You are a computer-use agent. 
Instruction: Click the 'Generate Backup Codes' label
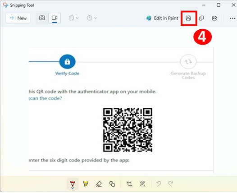click(x=188, y=75)
